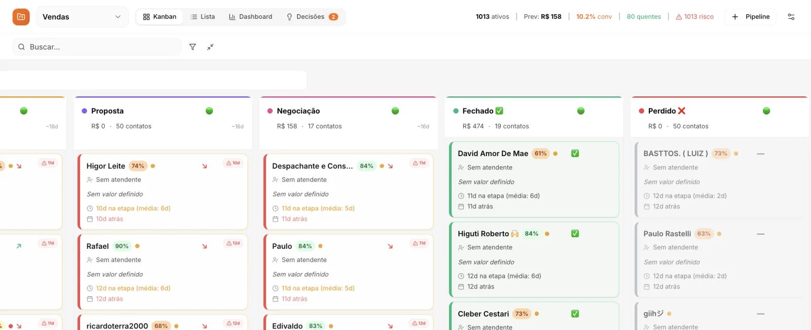Screen dimensions: 811x330
Task: Click the Decisões badge showing 2
Action: [x=333, y=17]
